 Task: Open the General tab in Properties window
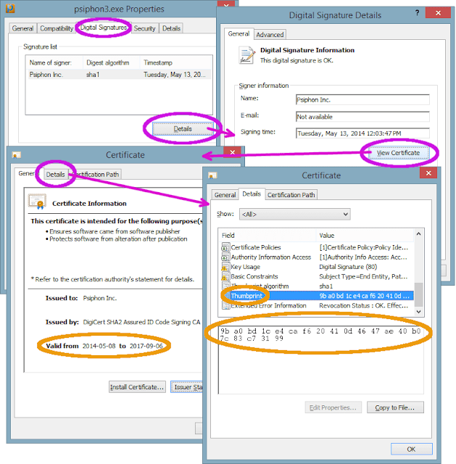[22, 28]
